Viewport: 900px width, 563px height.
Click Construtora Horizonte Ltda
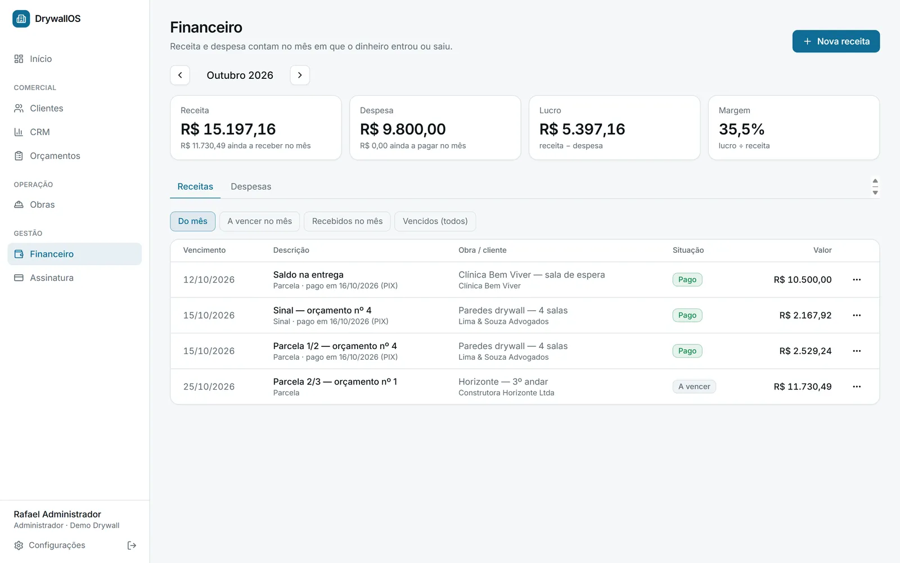(506, 393)
